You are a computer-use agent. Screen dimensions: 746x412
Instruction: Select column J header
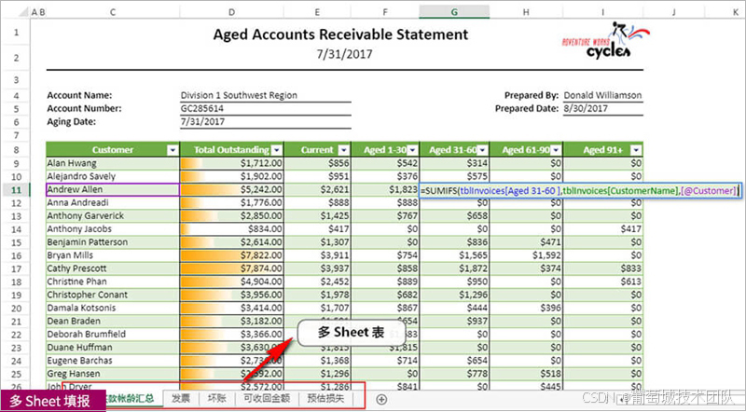(x=673, y=12)
